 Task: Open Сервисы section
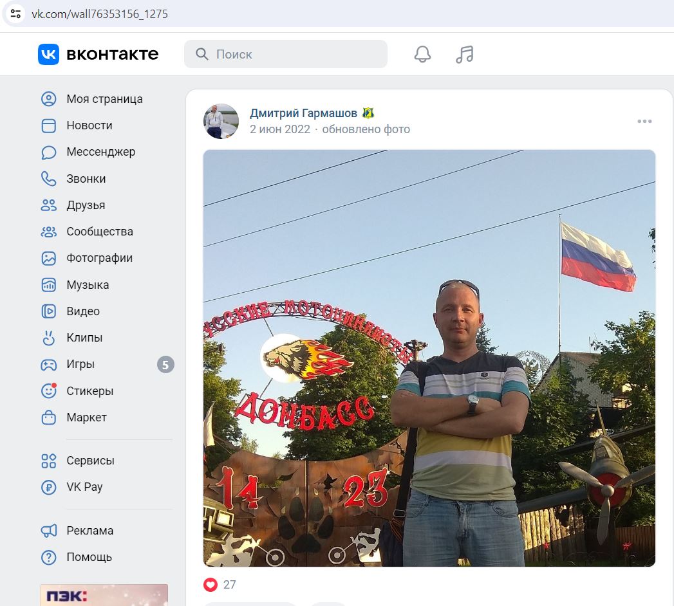pos(90,461)
